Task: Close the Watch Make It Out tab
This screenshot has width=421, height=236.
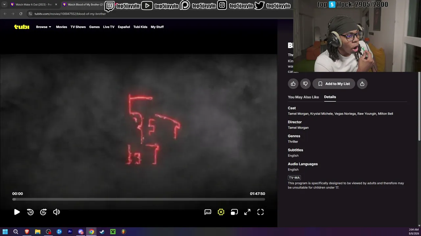Action: pyautogui.click(x=56, y=5)
